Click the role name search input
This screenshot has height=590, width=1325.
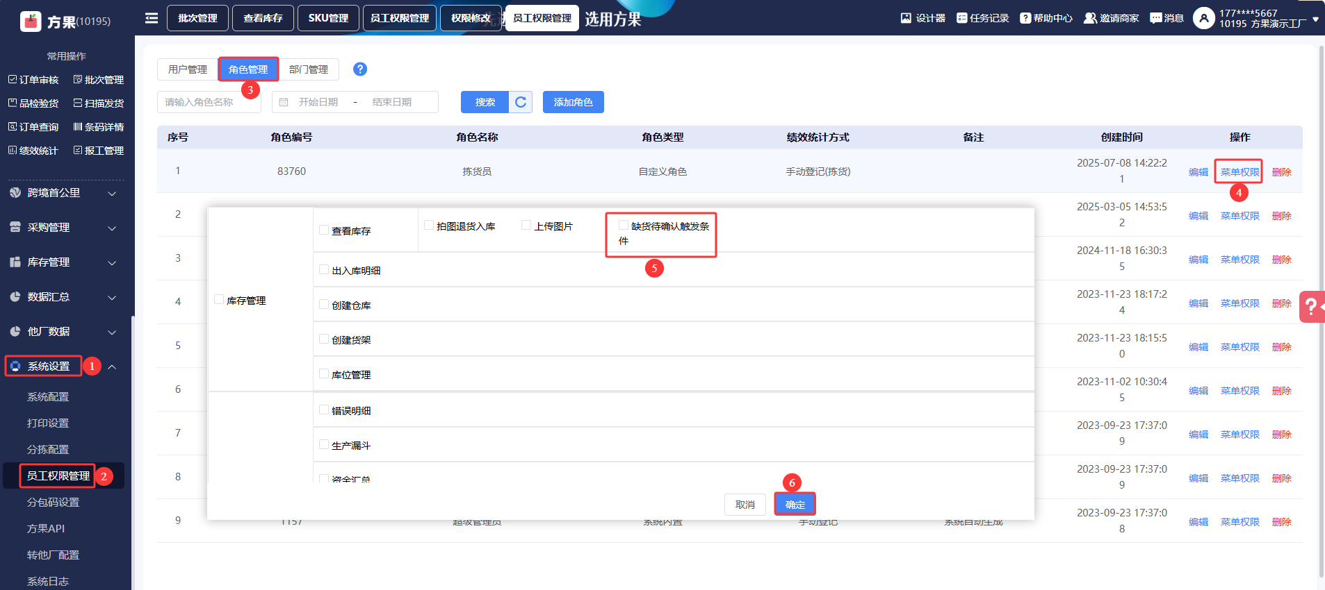(x=209, y=102)
